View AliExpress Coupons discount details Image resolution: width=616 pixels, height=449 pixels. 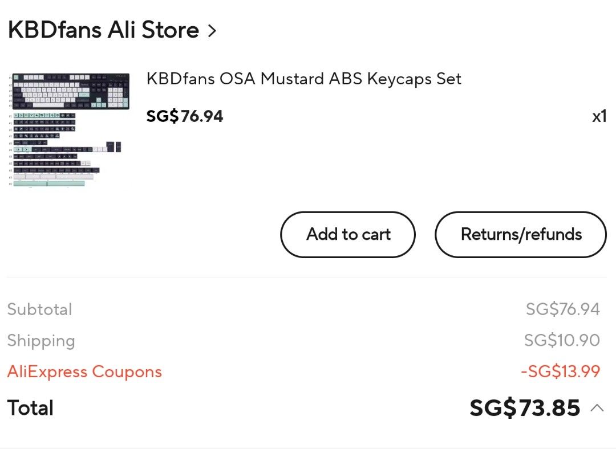coord(84,372)
